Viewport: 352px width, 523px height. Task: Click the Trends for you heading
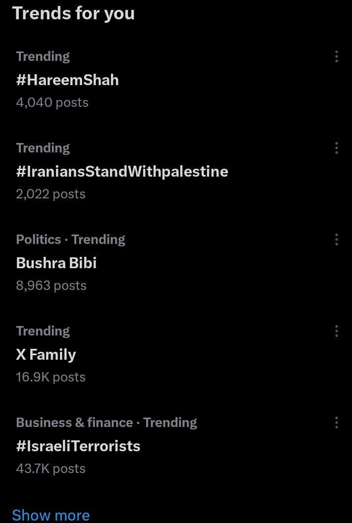point(73,14)
